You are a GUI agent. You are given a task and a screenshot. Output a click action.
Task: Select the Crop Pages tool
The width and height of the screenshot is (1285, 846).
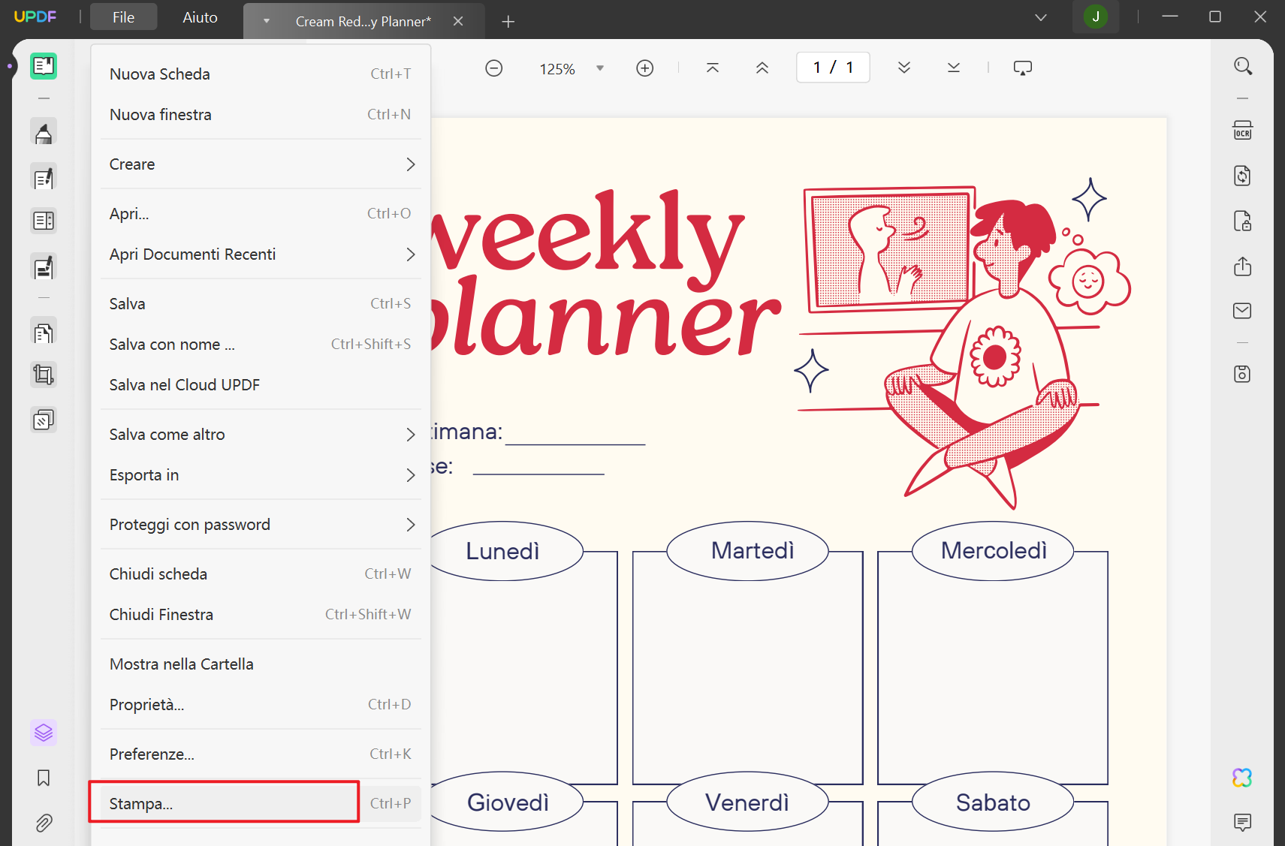(x=44, y=375)
